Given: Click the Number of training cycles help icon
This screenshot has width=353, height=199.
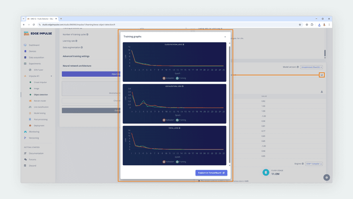Looking at the screenshot, I should [87, 35].
